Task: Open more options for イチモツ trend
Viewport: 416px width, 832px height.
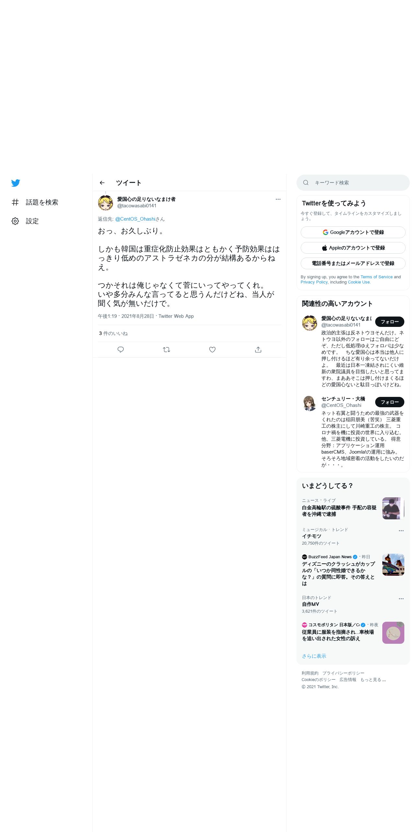Action: [x=401, y=531]
